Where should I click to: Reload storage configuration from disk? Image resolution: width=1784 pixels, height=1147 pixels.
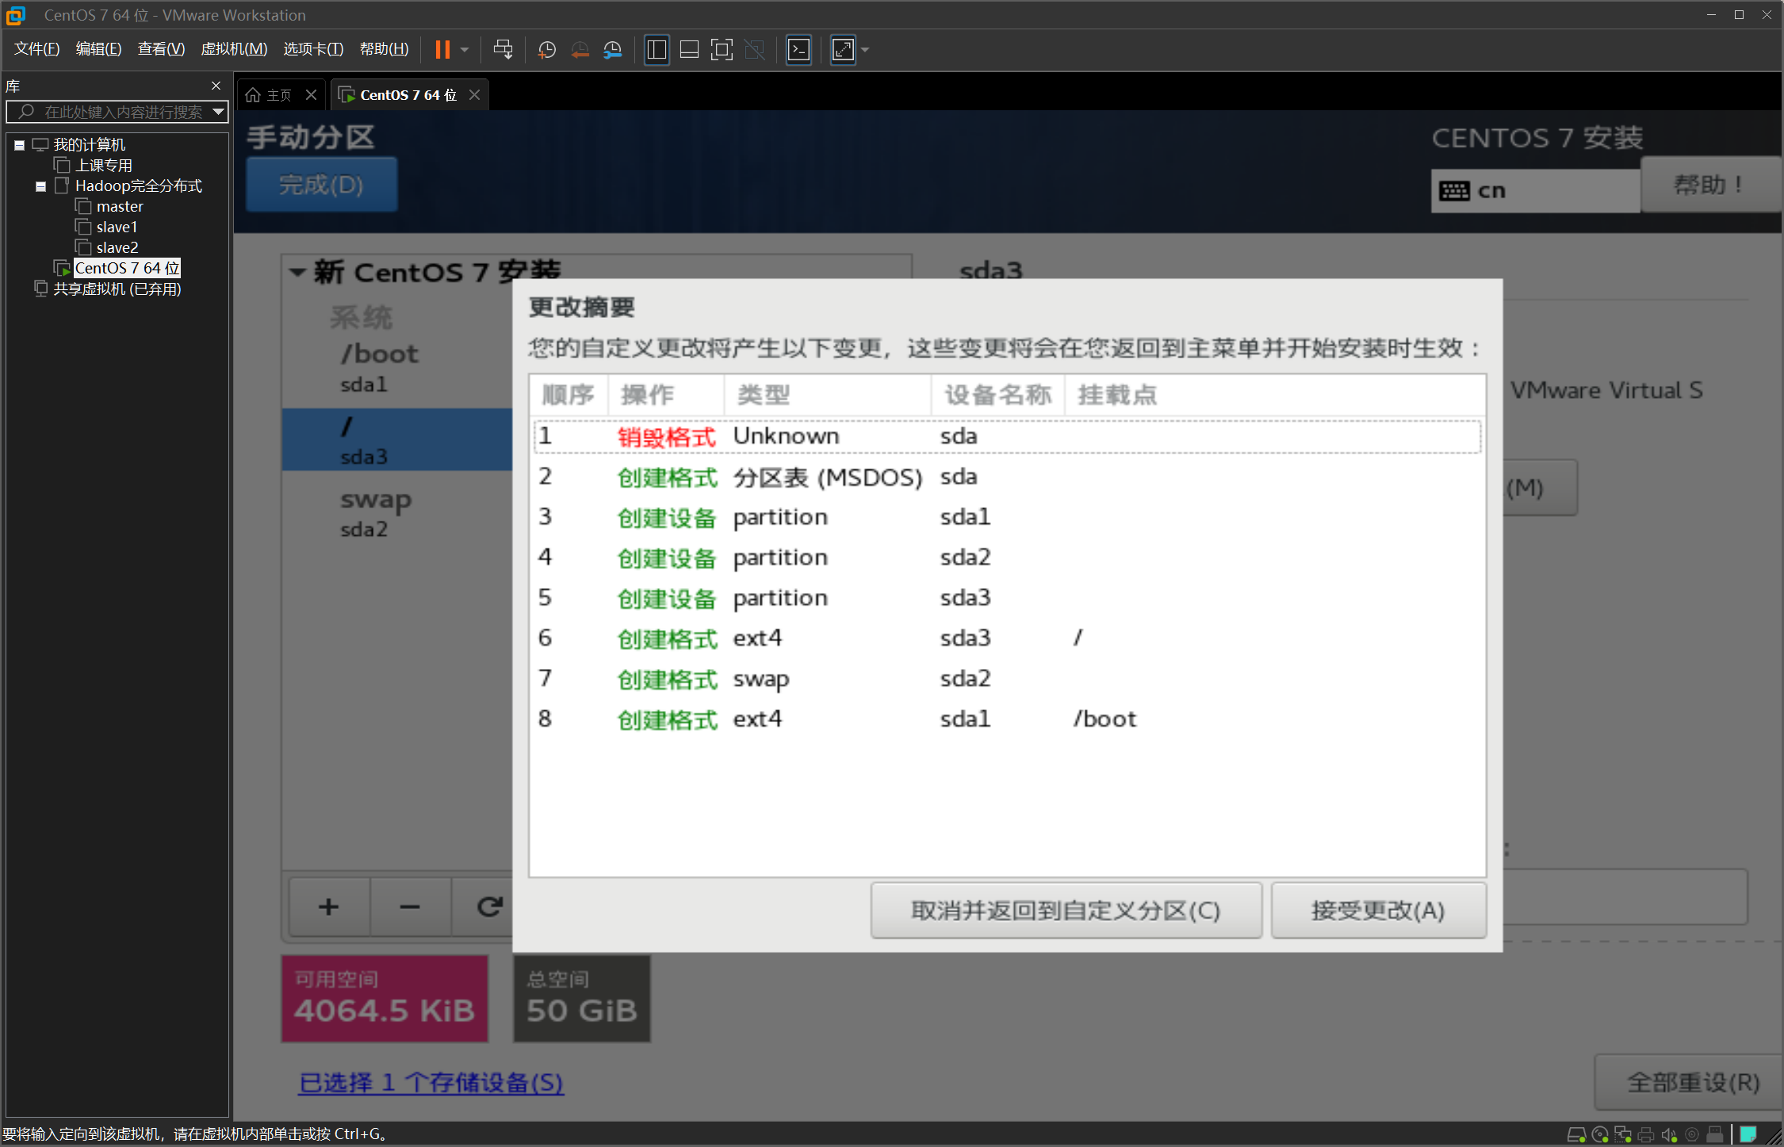click(489, 906)
